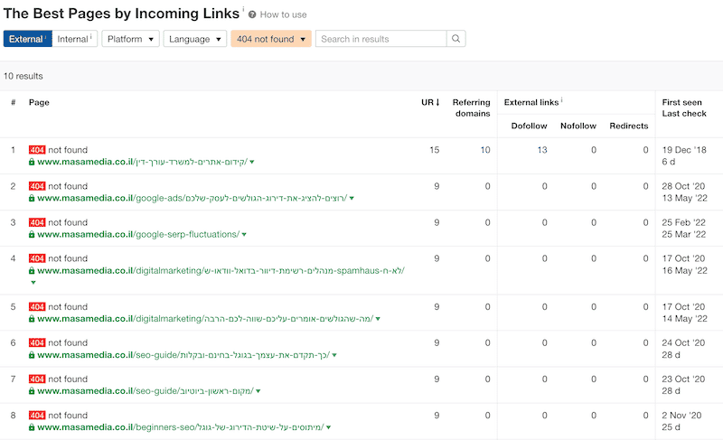Click the search magnifier icon
Image resolution: width=723 pixels, height=440 pixels.
pyautogui.click(x=456, y=39)
